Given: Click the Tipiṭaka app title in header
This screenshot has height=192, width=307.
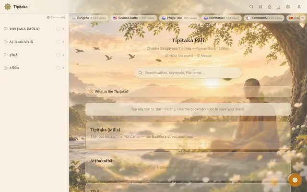Looking at the screenshot, I should [x=20, y=7].
